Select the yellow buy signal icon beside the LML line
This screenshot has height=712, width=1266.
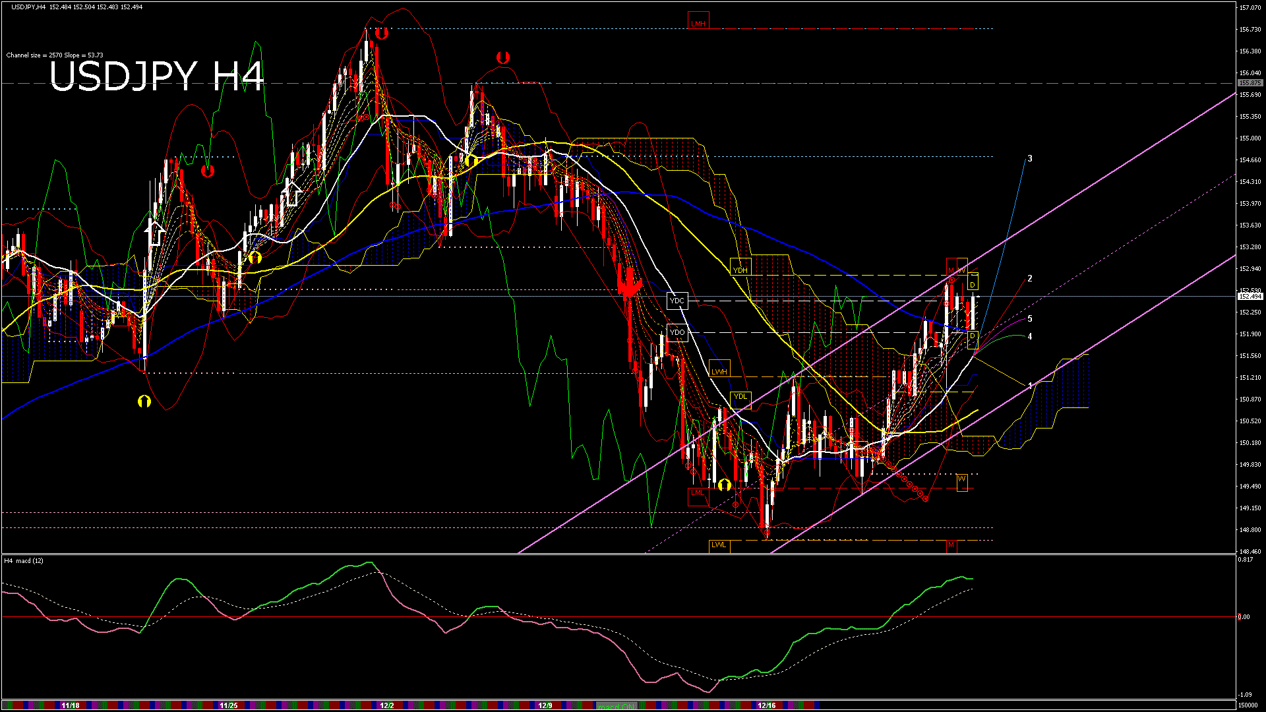tap(725, 485)
